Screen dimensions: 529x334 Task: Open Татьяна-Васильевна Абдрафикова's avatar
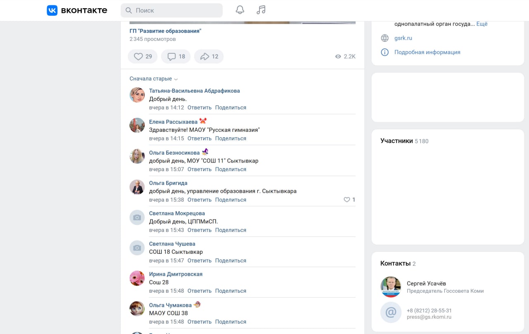(x=137, y=95)
